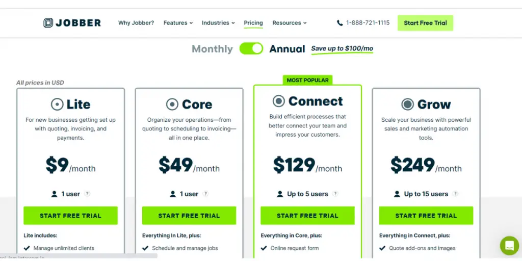This screenshot has height=261, width=522.
Task: Expand the Industries dropdown menu
Action: 218,23
